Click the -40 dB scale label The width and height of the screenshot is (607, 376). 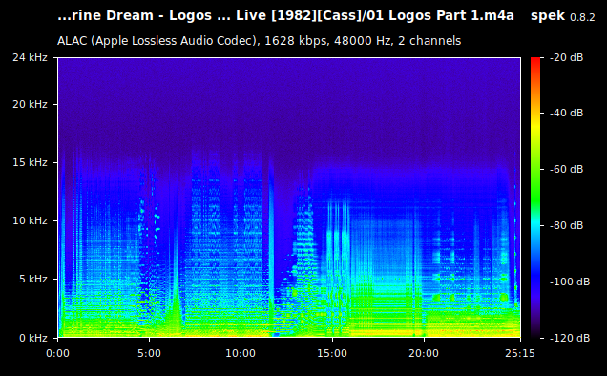[566, 113]
